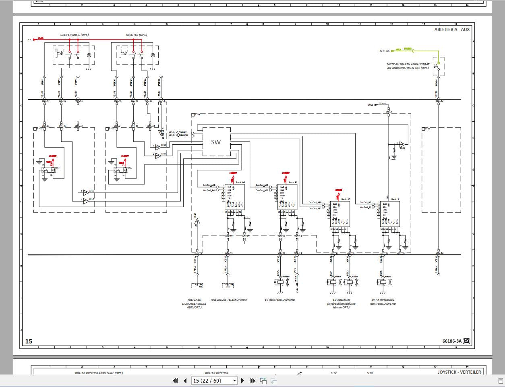Click the previous view icon
The height and width of the screenshot is (387, 505).
click(263, 381)
